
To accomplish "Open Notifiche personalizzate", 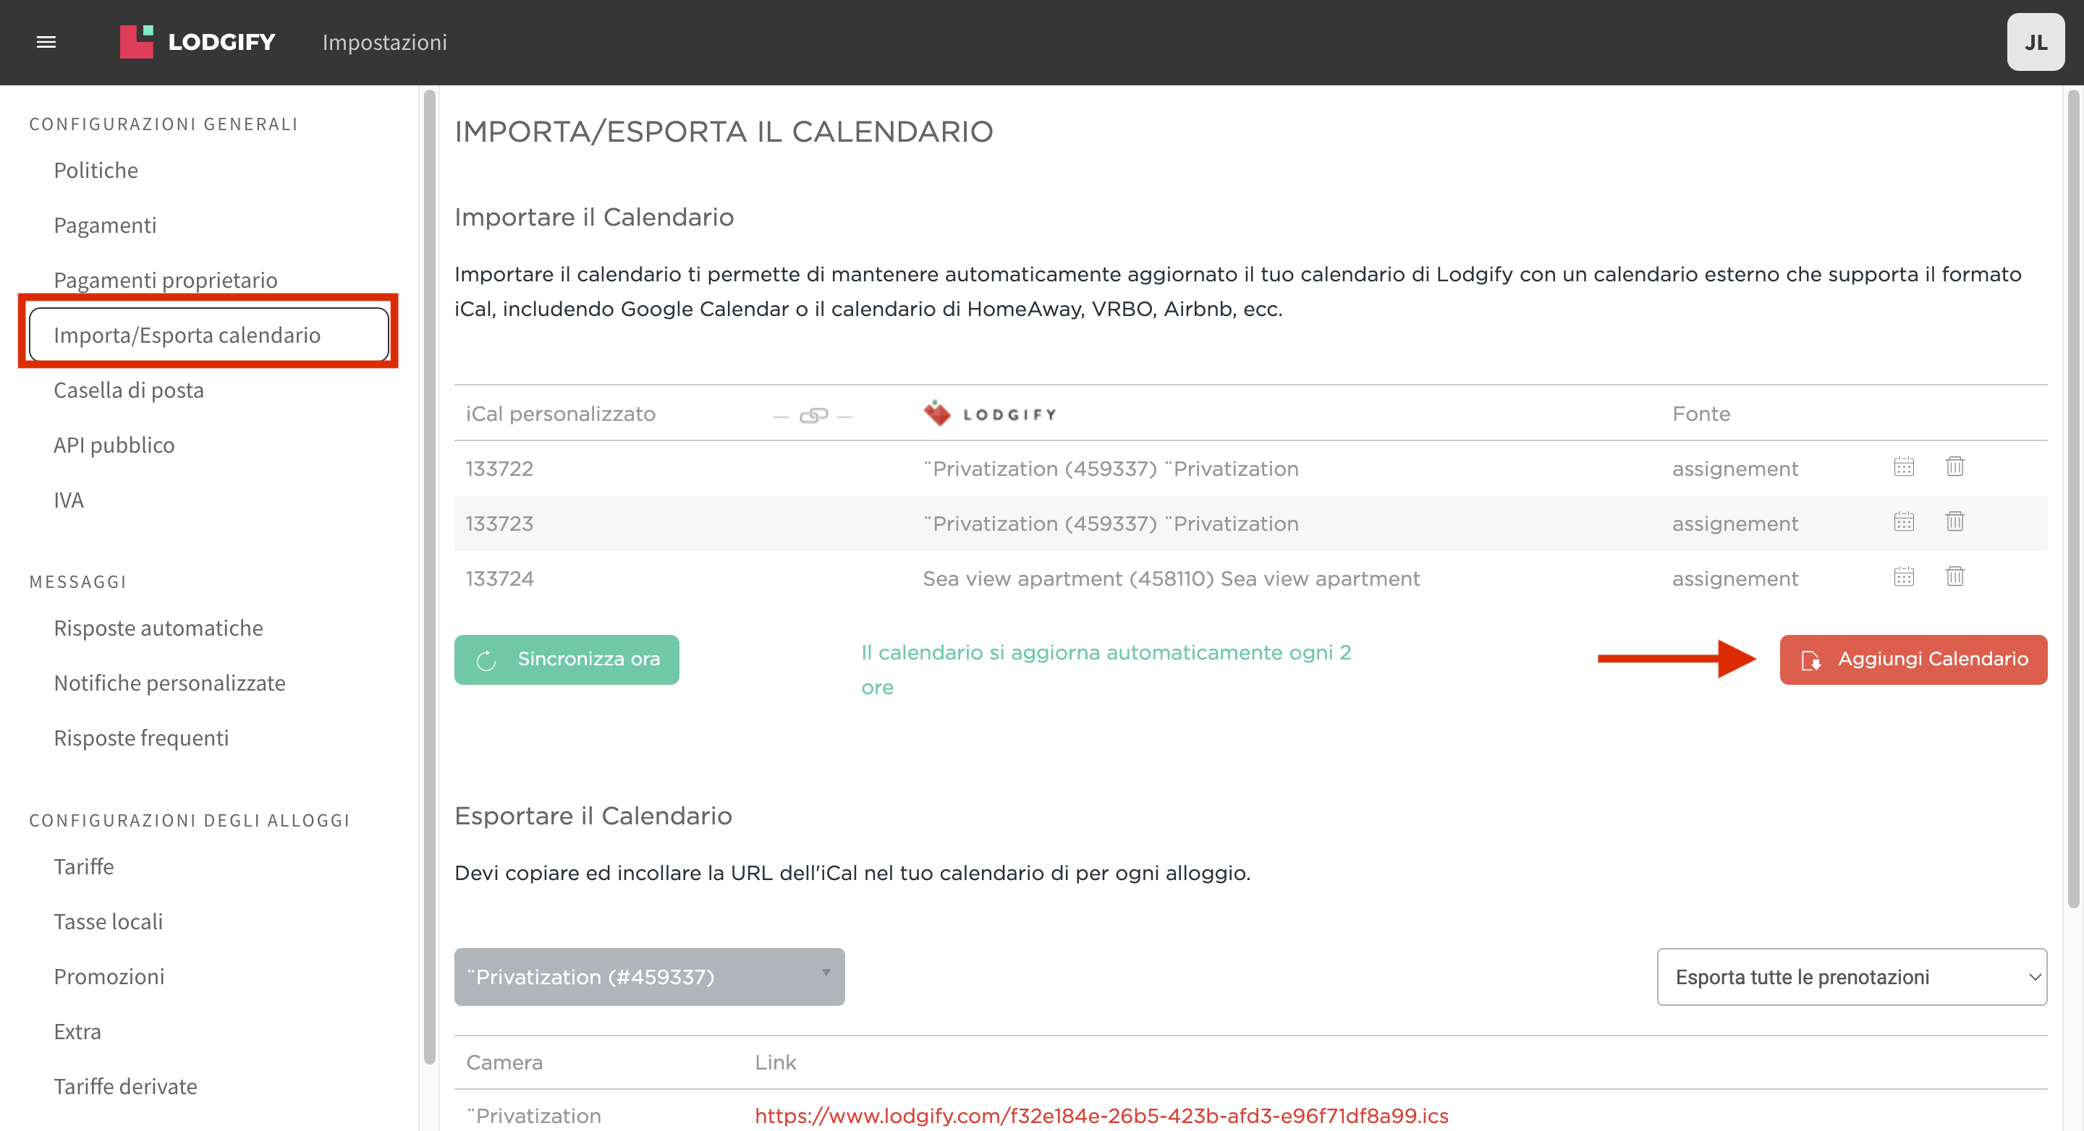I will click(169, 683).
